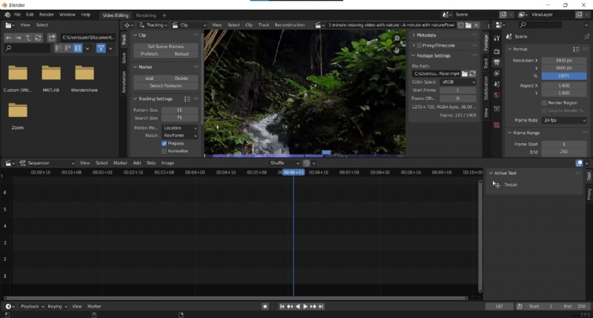Enable the Render Region checkbox
The width and height of the screenshot is (593, 318).
click(x=544, y=103)
